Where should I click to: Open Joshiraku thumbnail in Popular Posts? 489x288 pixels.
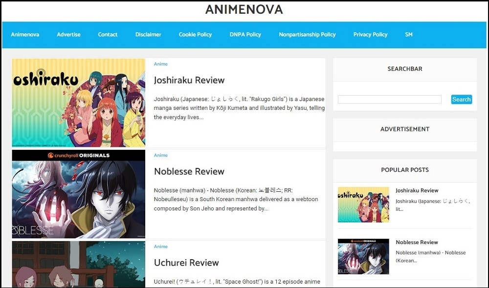click(363, 205)
